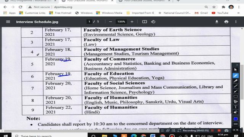The height and width of the screenshot is (137, 244).
Task: Pause the screen recording
Action: coord(212,131)
